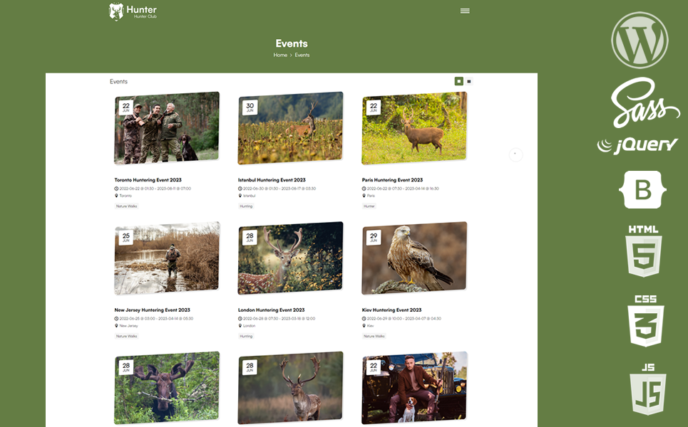
Task: Click the CSS3 shield icon
Action: tap(645, 320)
